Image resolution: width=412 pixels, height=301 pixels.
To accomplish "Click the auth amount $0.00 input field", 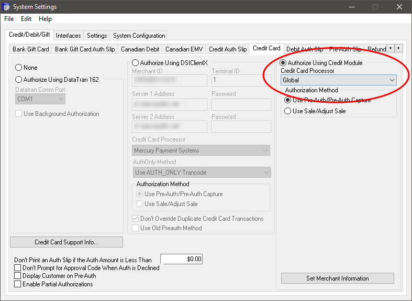I will (x=181, y=259).
